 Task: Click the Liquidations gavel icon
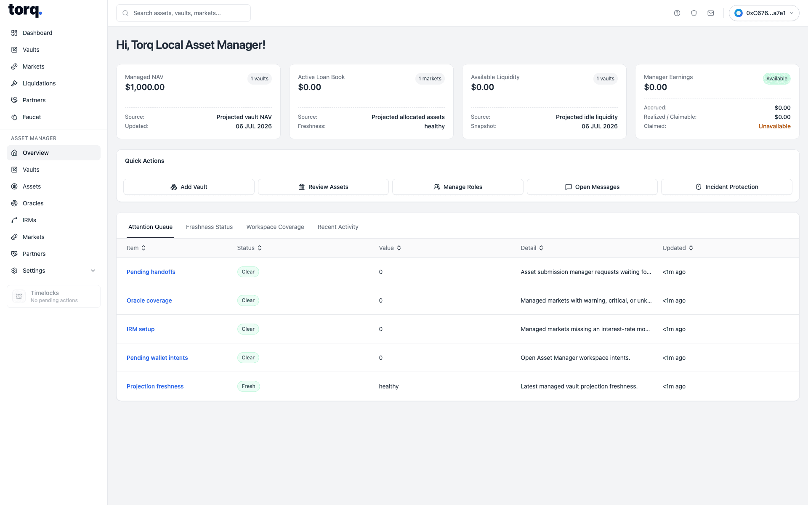point(14,83)
